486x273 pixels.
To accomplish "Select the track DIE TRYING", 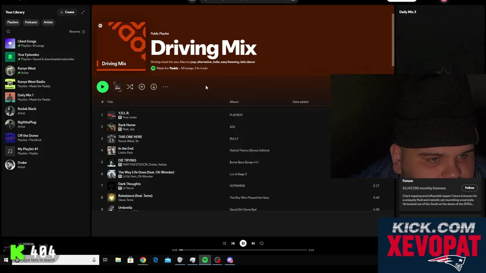I will pyautogui.click(x=127, y=160).
